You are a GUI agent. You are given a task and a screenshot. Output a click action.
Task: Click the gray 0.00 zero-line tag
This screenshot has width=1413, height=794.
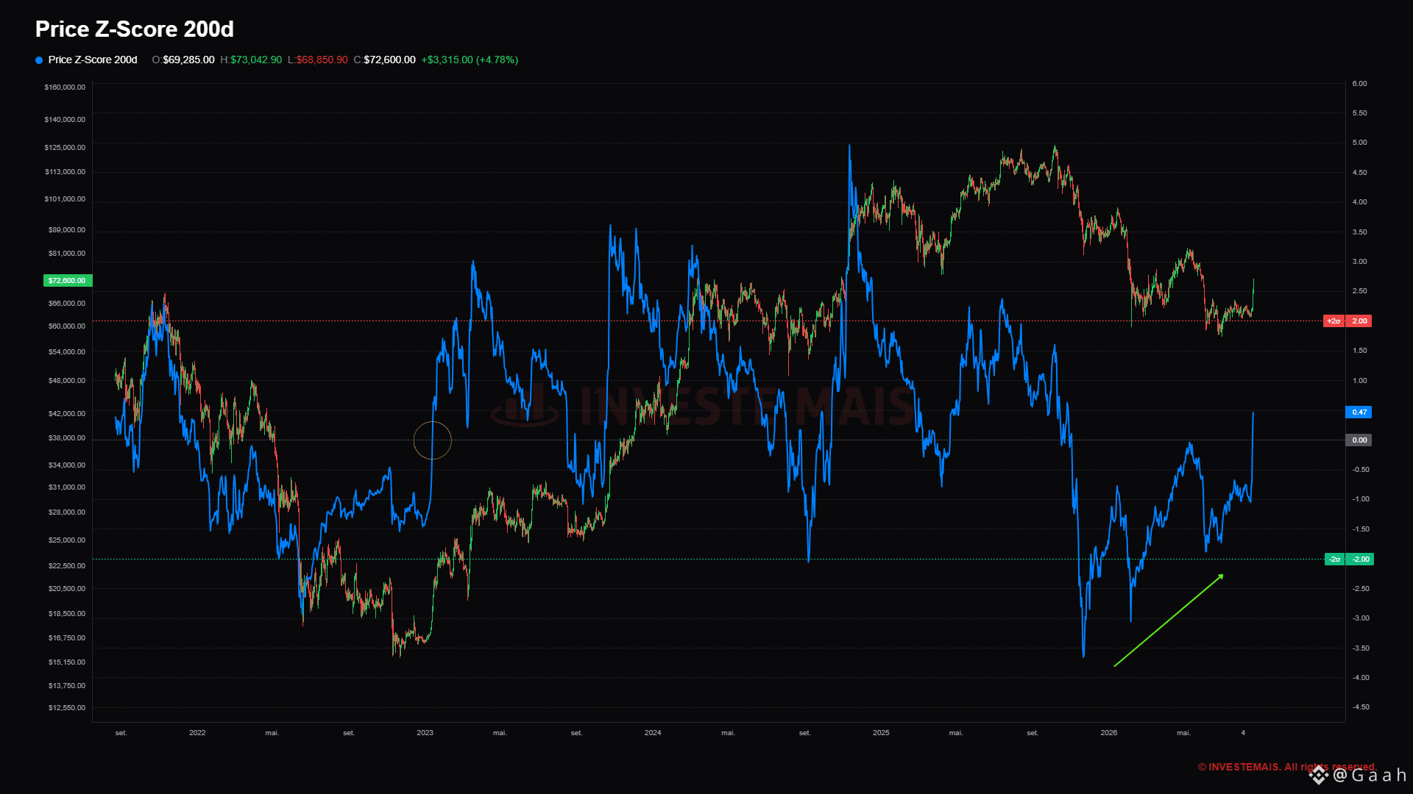click(1359, 440)
